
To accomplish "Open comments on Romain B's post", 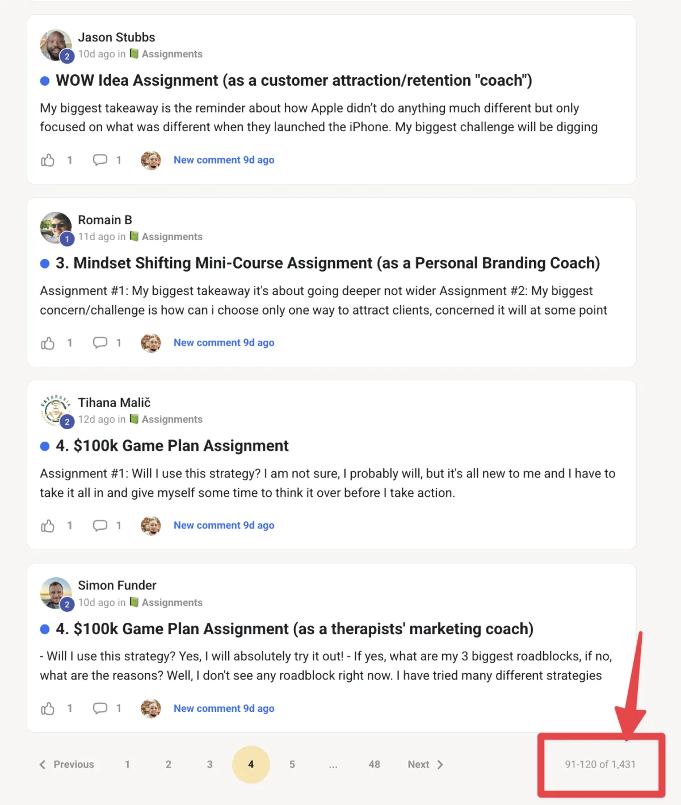I will [100, 343].
